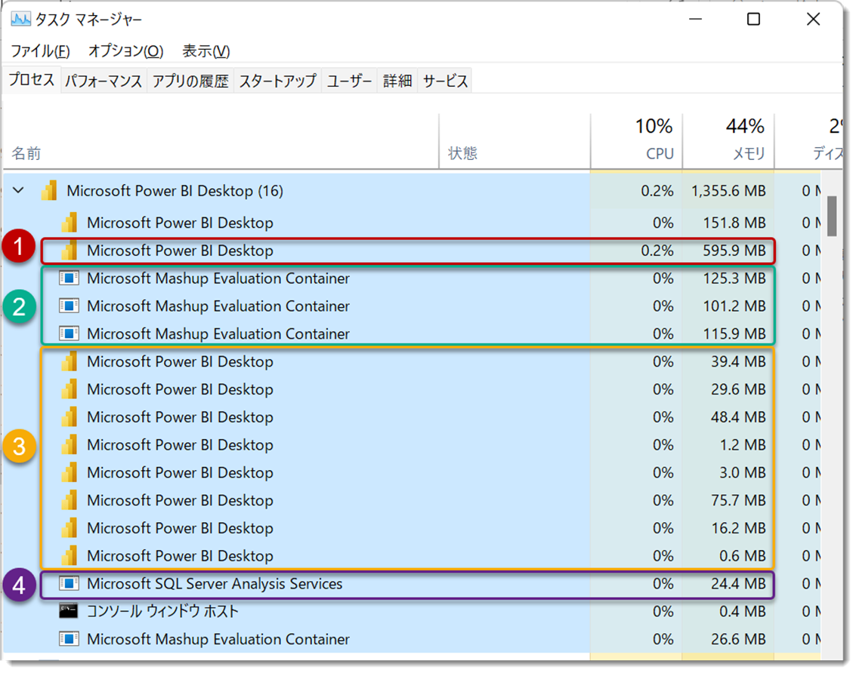Click the Power BI icon of the 16.2 MB row

point(70,528)
